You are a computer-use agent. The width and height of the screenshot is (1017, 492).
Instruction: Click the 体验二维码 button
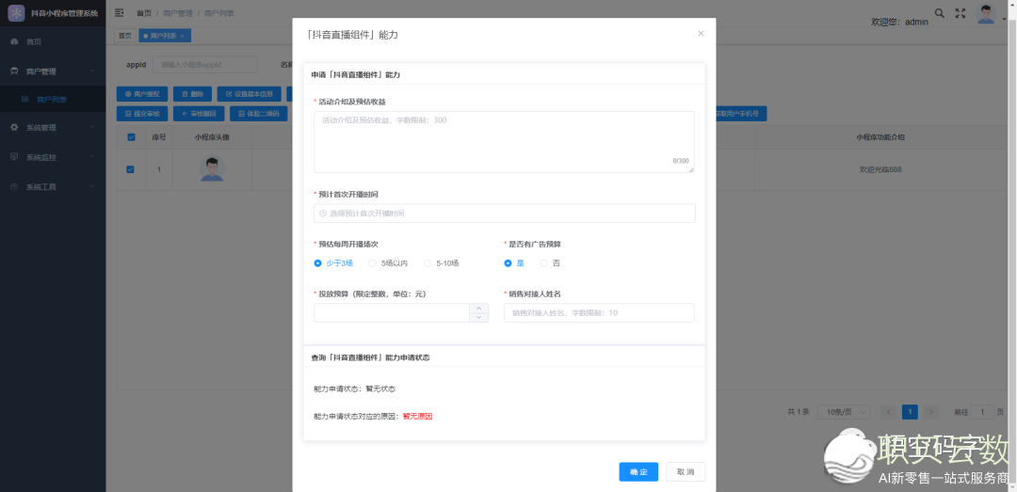(x=259, y=114)
